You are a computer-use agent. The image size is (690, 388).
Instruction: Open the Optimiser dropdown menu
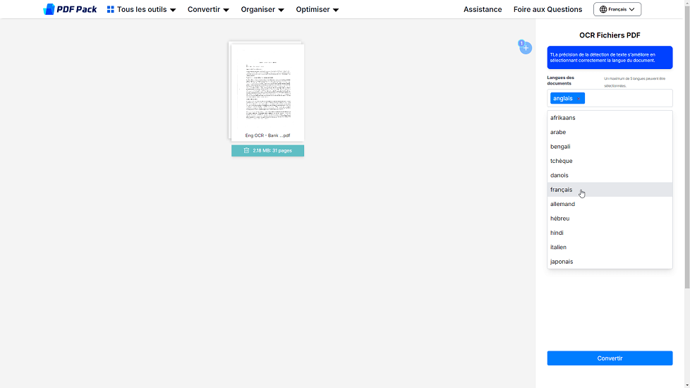[x=317, y=10]
